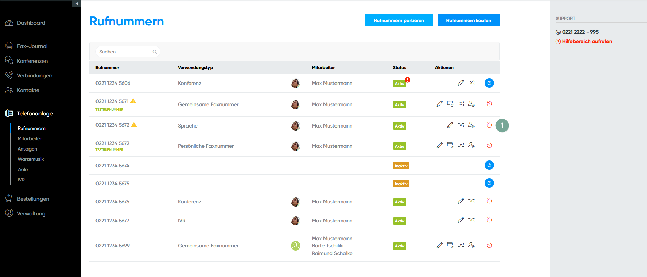Image resolution: width=647 pixels, height=277 pixels.
Task: Click the red exclamation badge on Aktiv status
Action: pyautogui.click(x=407, y=80)
